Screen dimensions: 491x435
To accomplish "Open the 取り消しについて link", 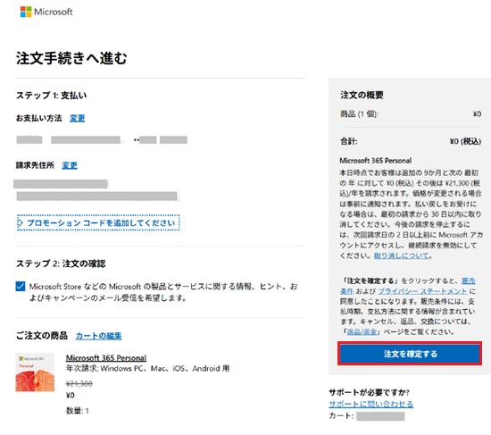I will (402, 255).
